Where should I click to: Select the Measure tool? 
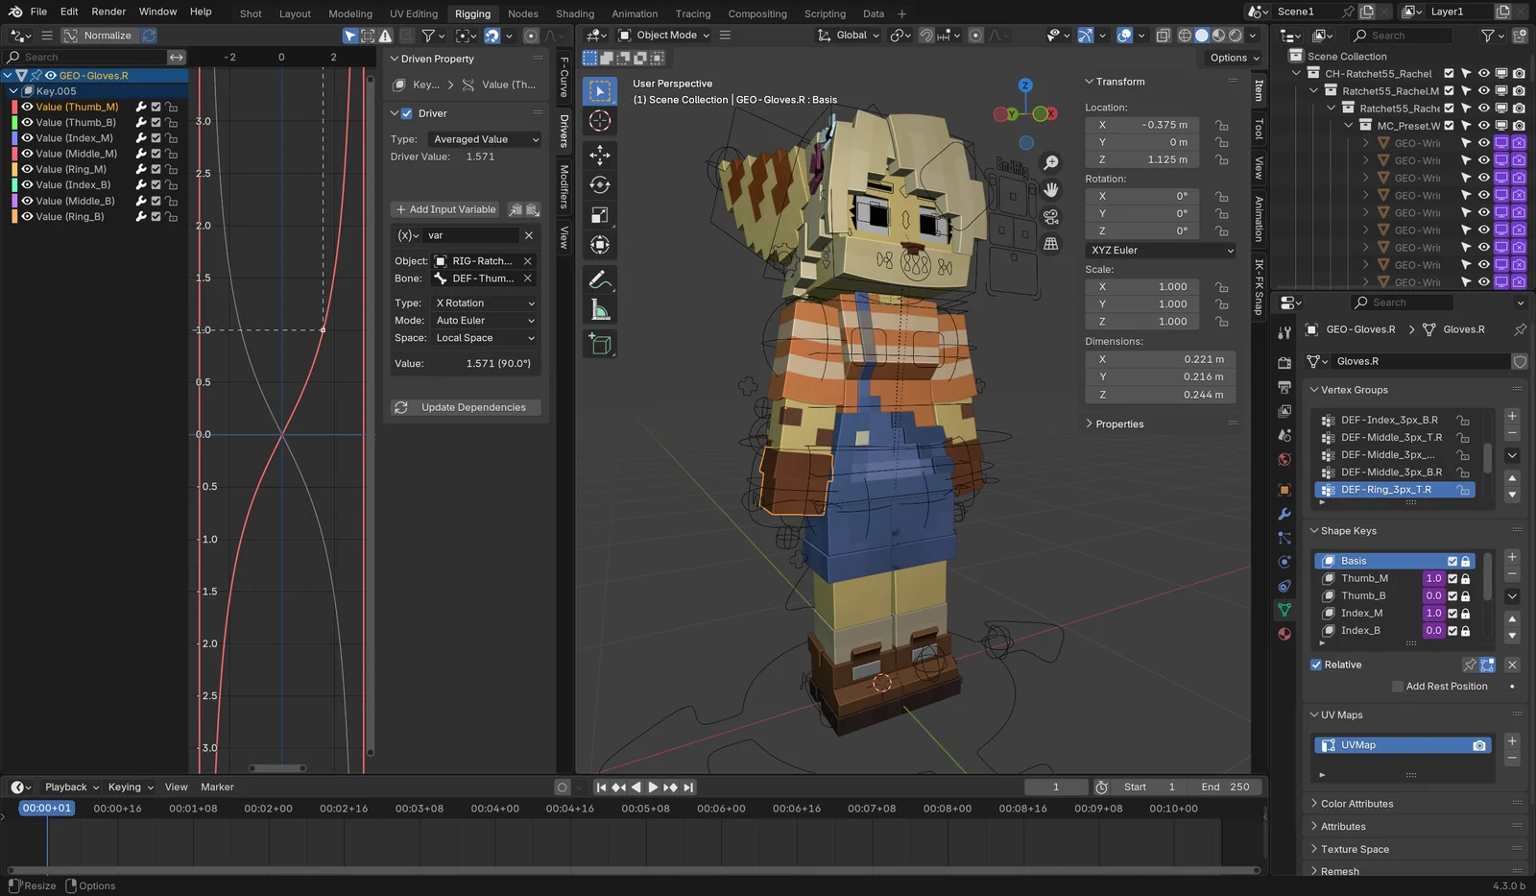point(600,310)
